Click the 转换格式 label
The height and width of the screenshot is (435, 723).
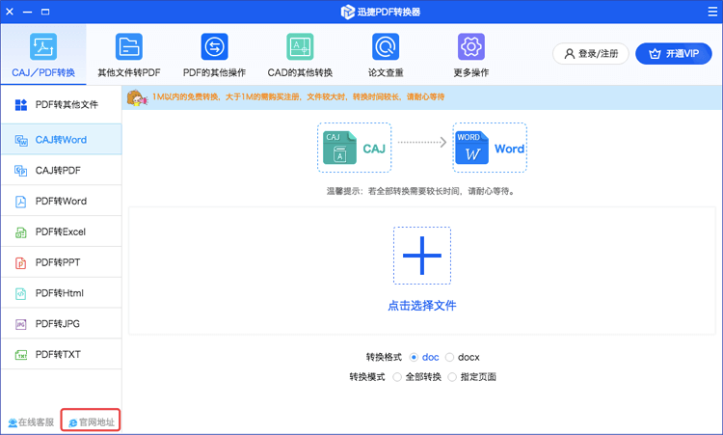pos(384,358)
